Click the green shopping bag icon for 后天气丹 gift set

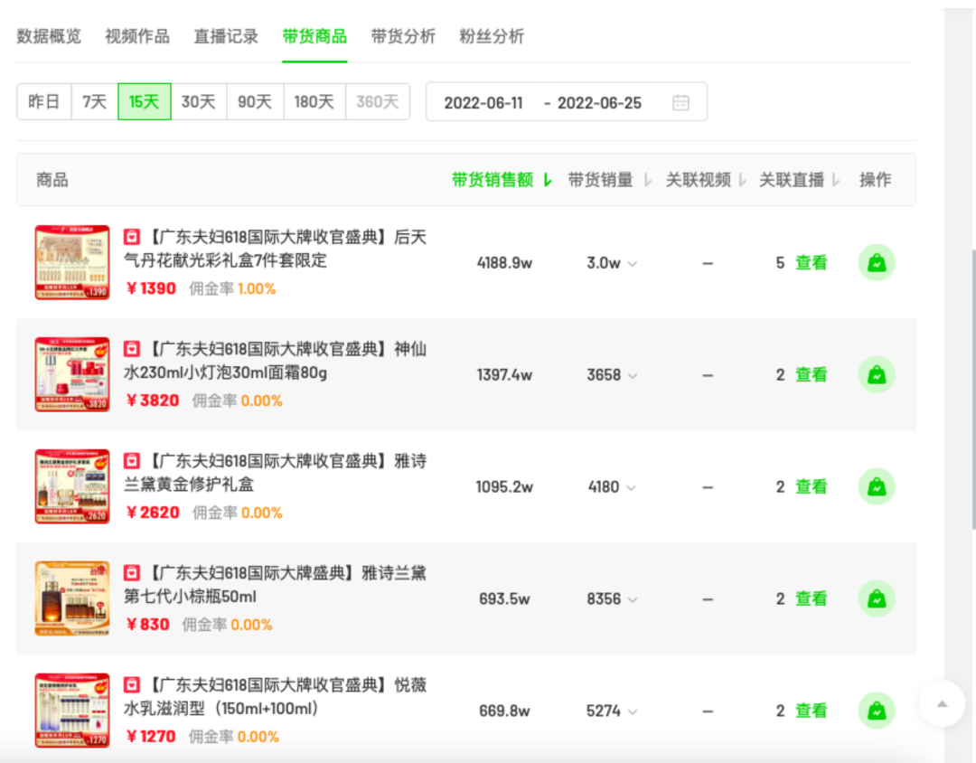click(x=876, y=263)
